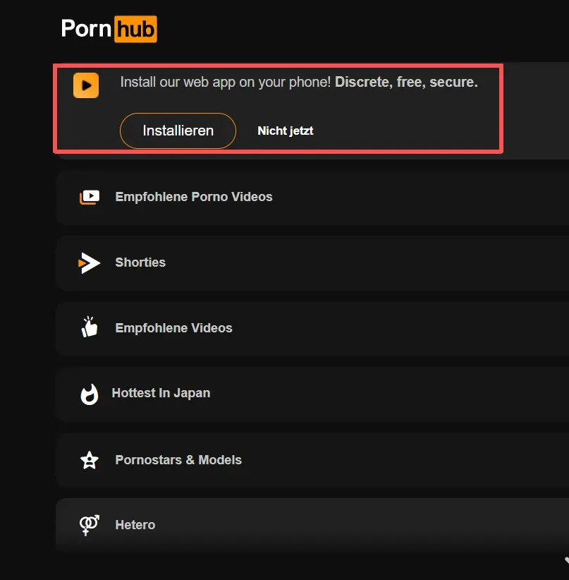Click the Empfohlene Porno Videos icon
Viewport: 569px width, 580px height.
pyautogui.click(x=90, y=197)
